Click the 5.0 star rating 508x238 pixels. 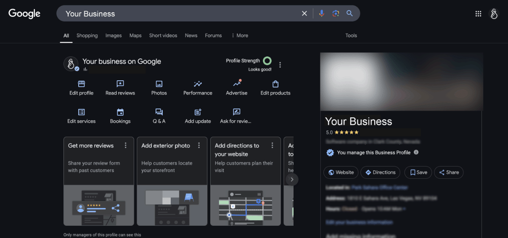point(342,132)
